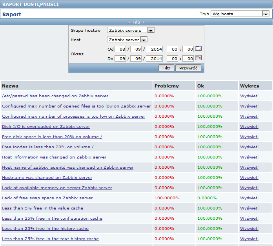Edit the Od minute field

[188, 49]
